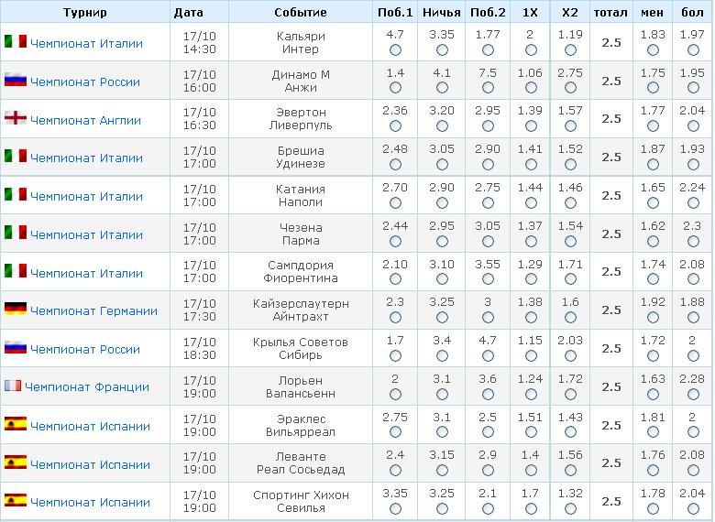
Task: Select the 2.1 away win odds for Севилья
Action: pyautogui.click(x=488, y=508)
